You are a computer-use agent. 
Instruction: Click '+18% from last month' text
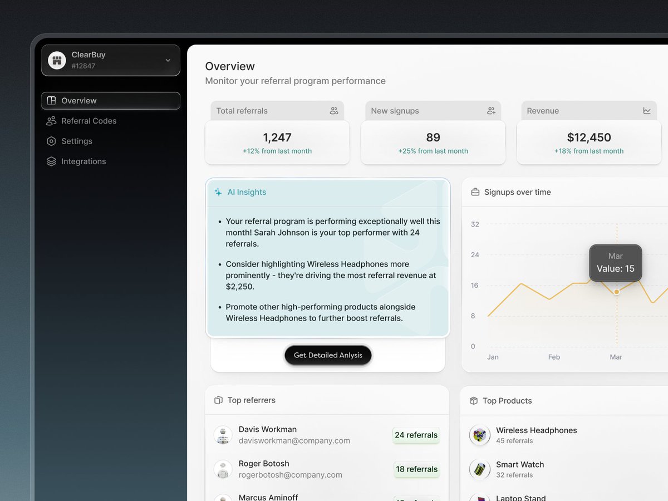tap(589, 151)
